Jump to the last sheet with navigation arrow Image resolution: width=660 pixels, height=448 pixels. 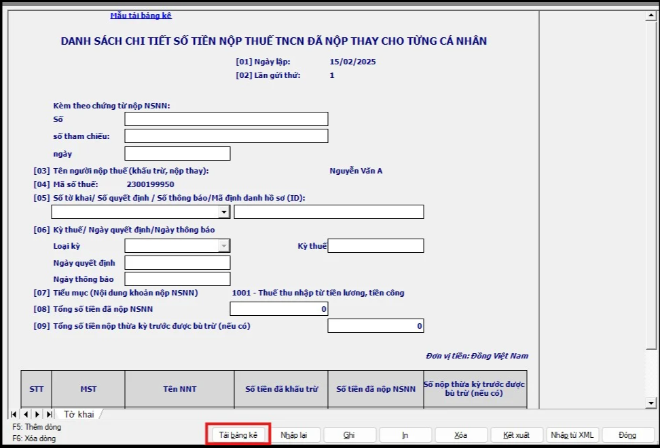point(49,413)
